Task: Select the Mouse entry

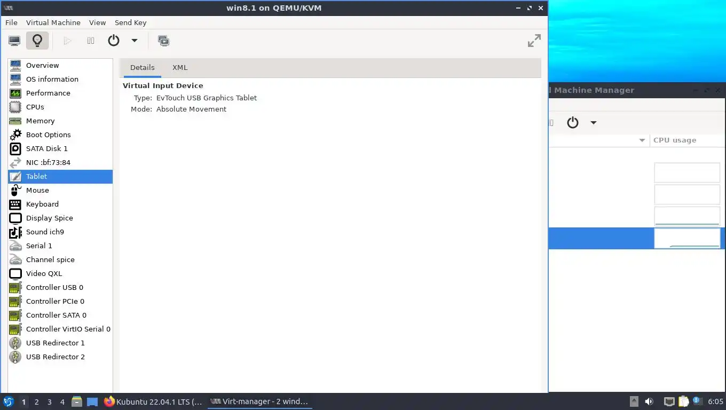Action: click(x=60, y=190)
